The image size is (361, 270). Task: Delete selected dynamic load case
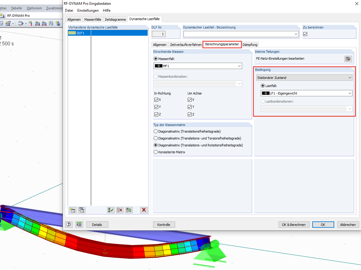coord(144,210)
